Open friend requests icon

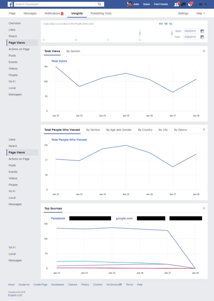[x=176, y=4]
